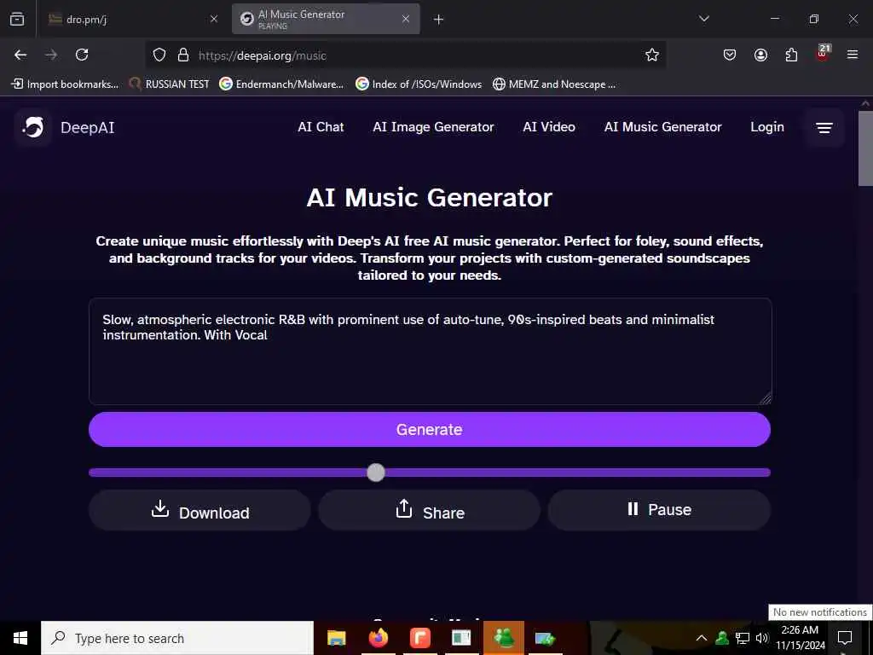873x655 pixels.
Task: Show hidden system tray icons
Action: point(702,638)
